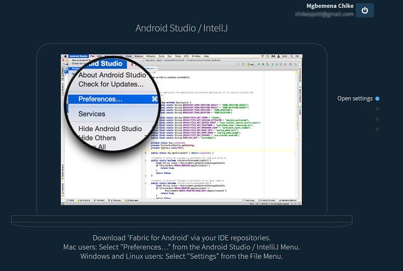Click the user name Mgbemena Chike
The image size is (403, 271).
[330, 6]
